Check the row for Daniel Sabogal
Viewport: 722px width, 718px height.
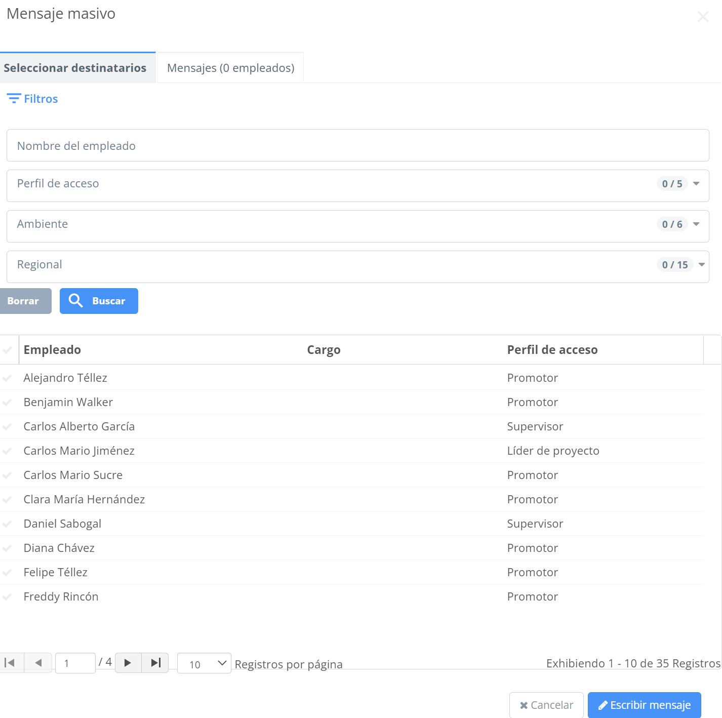coord(8,524)
